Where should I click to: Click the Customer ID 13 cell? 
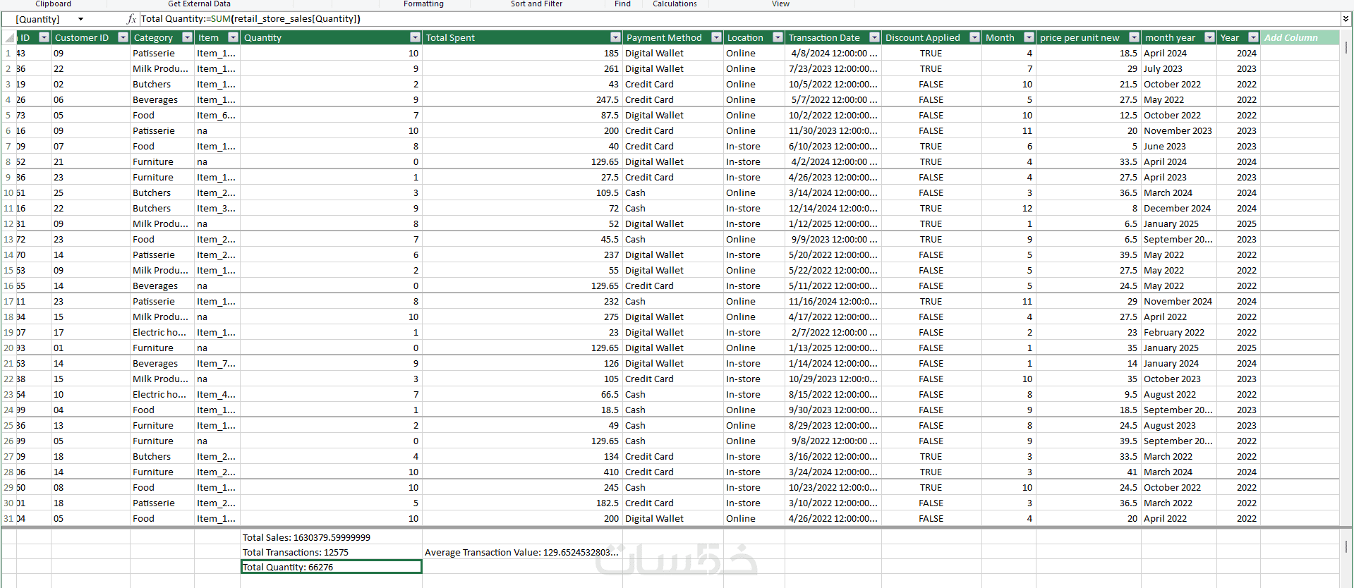[x=90, y=425]
